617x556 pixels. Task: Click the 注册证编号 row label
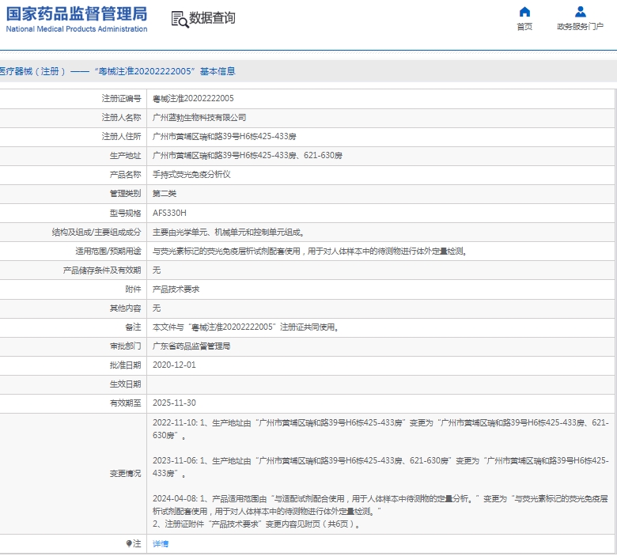point(121,98)
